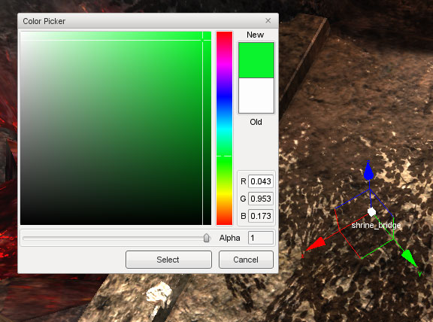Click the hue strip marker line
The width and height of the screenshot is (433, 322).
click(x=224, y=156)
